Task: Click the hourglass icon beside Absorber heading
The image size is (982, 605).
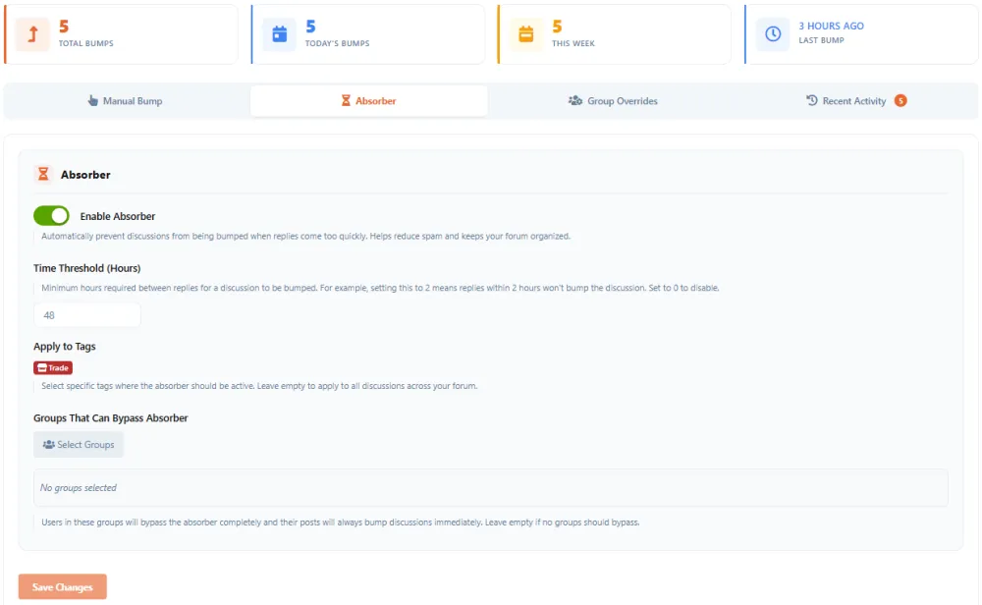Action: 43,174
